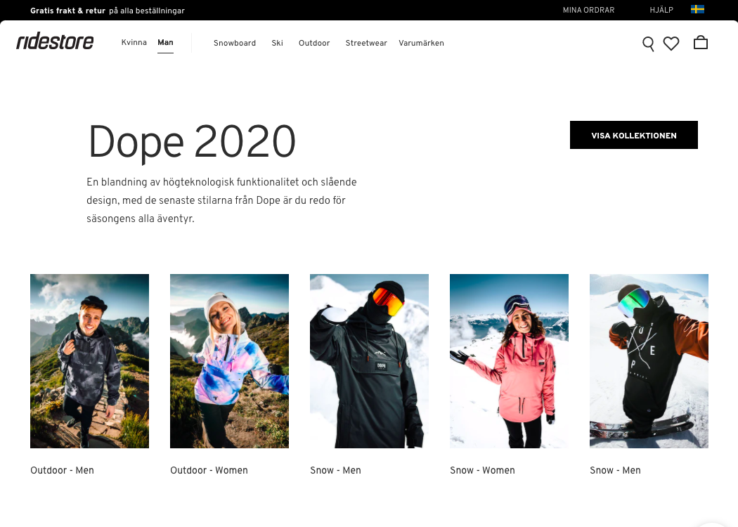Click the Swedish flag country selector
Screen dimensions: 738x527
click(697, 9)
